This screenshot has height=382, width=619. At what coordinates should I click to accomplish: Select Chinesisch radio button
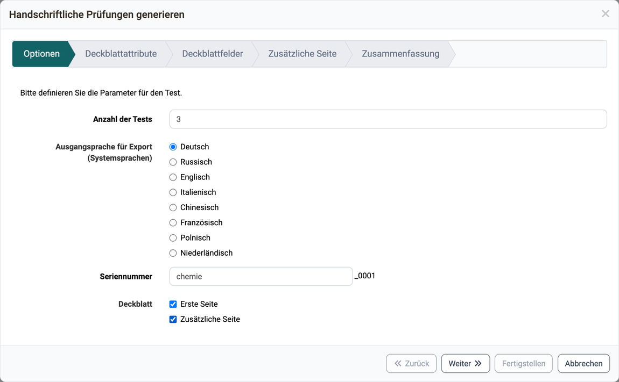(x=173, y=207)
